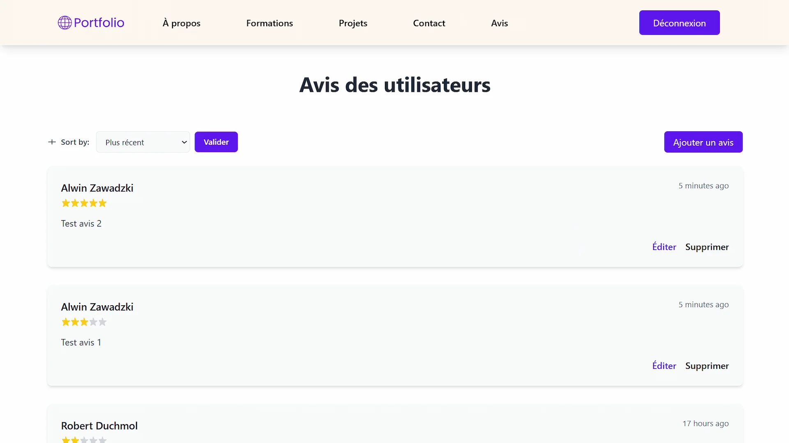
Task: Click the Test avis 1 review text
Action: pos(81,343)
